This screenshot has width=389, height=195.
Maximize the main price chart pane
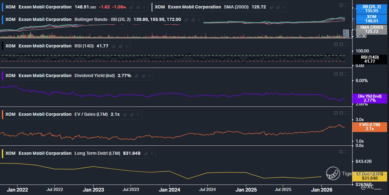click(x=346, y=5)
